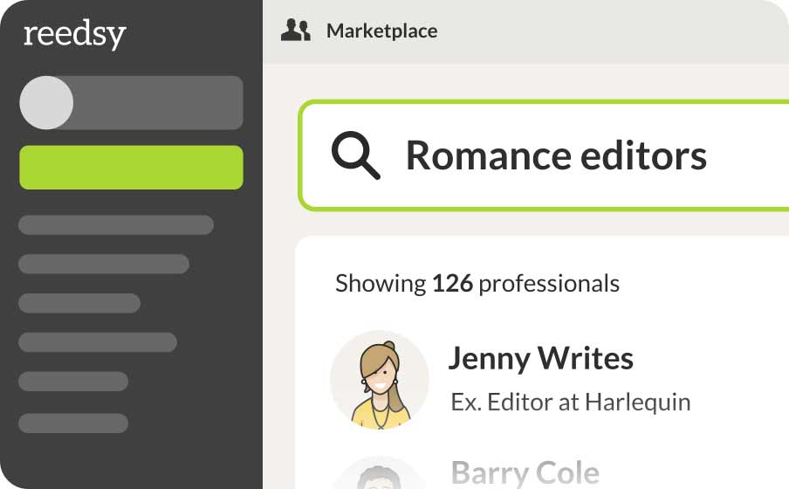The image size is (789, 489).
Task: Open Jenny Writes' avatar picture
Action: (380, 380)
